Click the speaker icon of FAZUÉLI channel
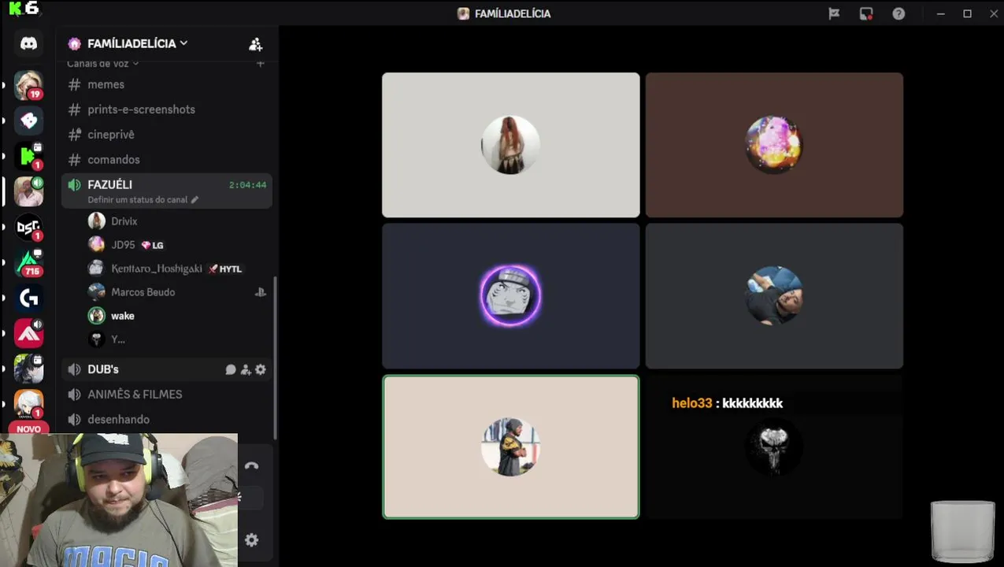1004x567 pixels. [75, 185]
